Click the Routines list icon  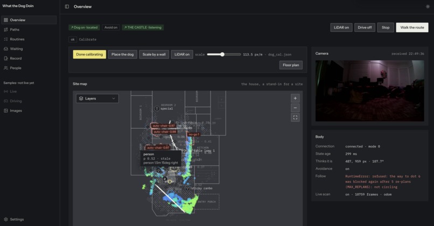pos(6,39)
